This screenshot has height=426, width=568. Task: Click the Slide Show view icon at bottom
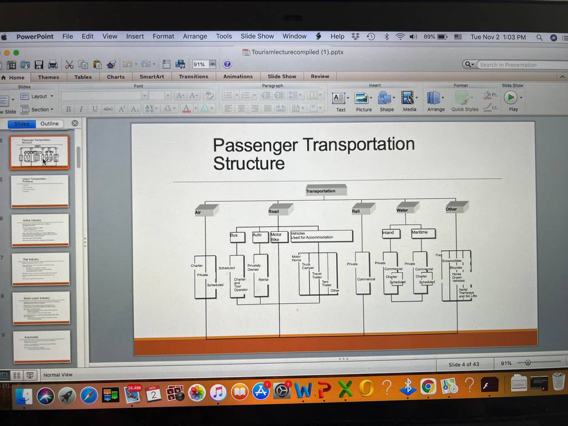point(31,376)
